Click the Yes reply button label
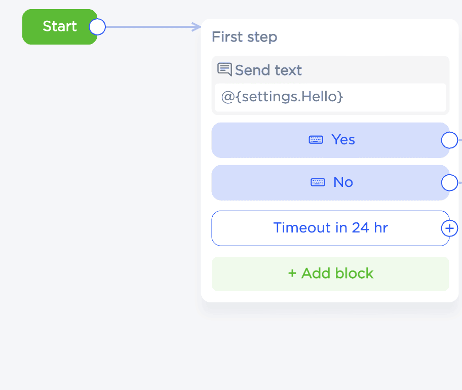This screenshot has height=390, width=462. [343, 140]
